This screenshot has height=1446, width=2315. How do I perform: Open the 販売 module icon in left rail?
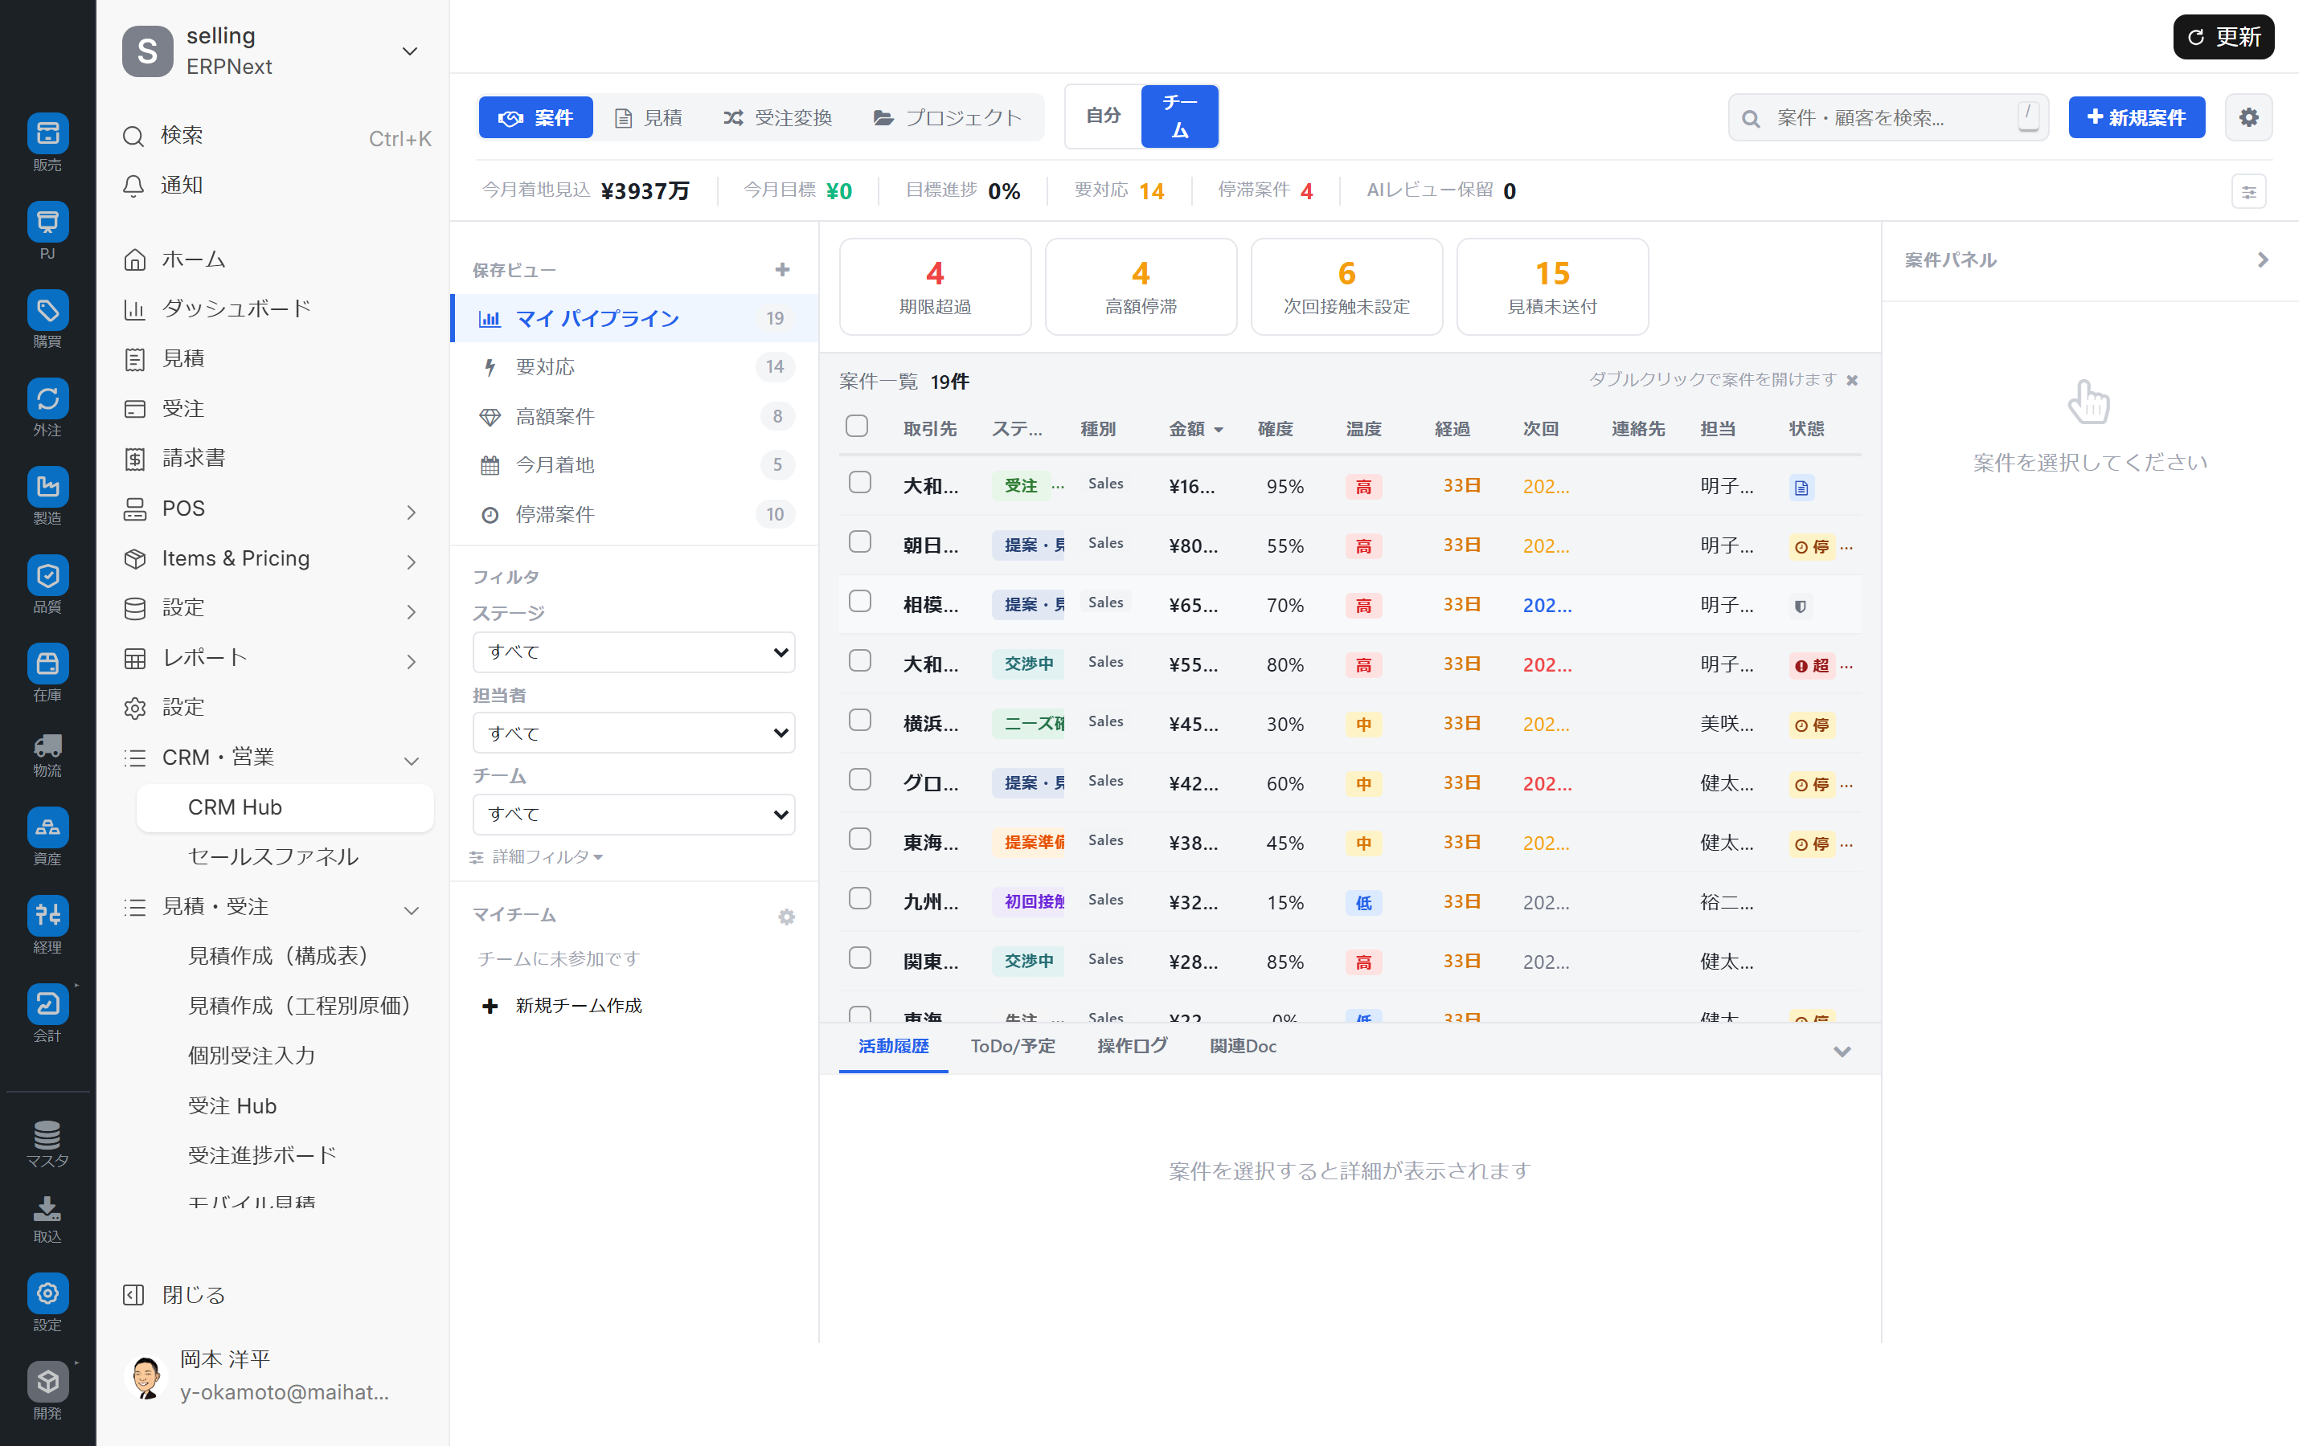tap(47, 135)
